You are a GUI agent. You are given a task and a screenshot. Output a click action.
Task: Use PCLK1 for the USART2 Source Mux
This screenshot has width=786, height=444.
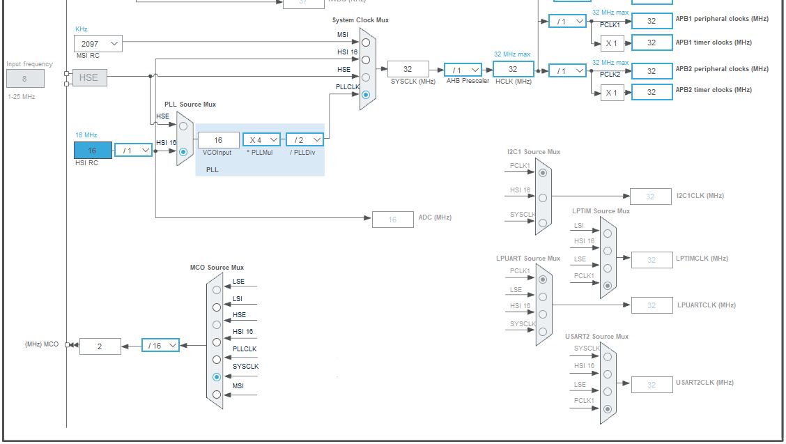608,409
